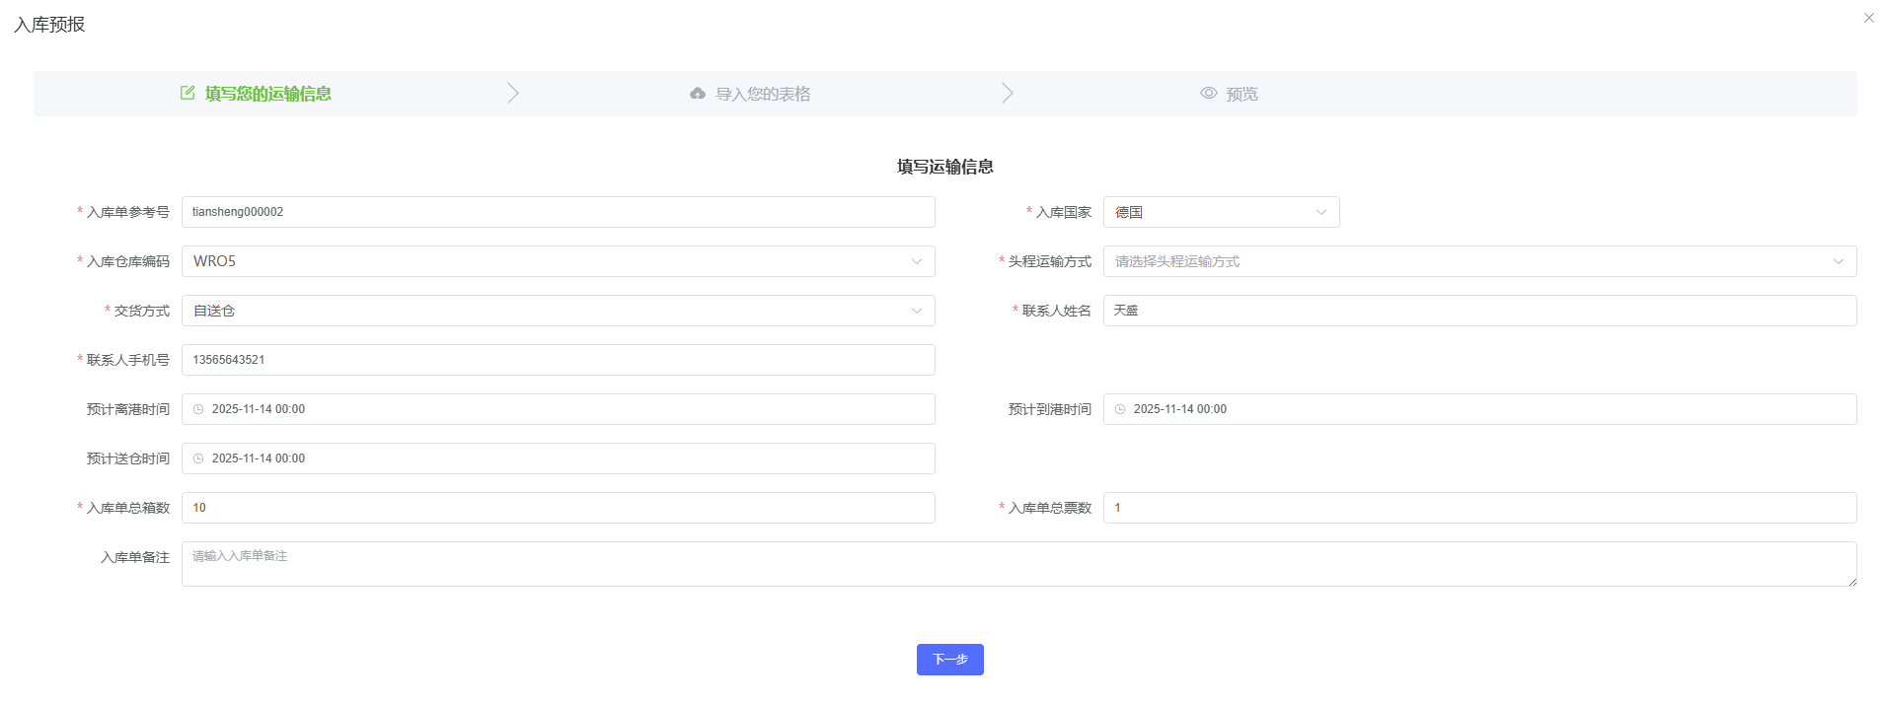Viewport: 1880px width, 703px height.
Task: Click the eye icon beside 预览
Action: 1208,94
